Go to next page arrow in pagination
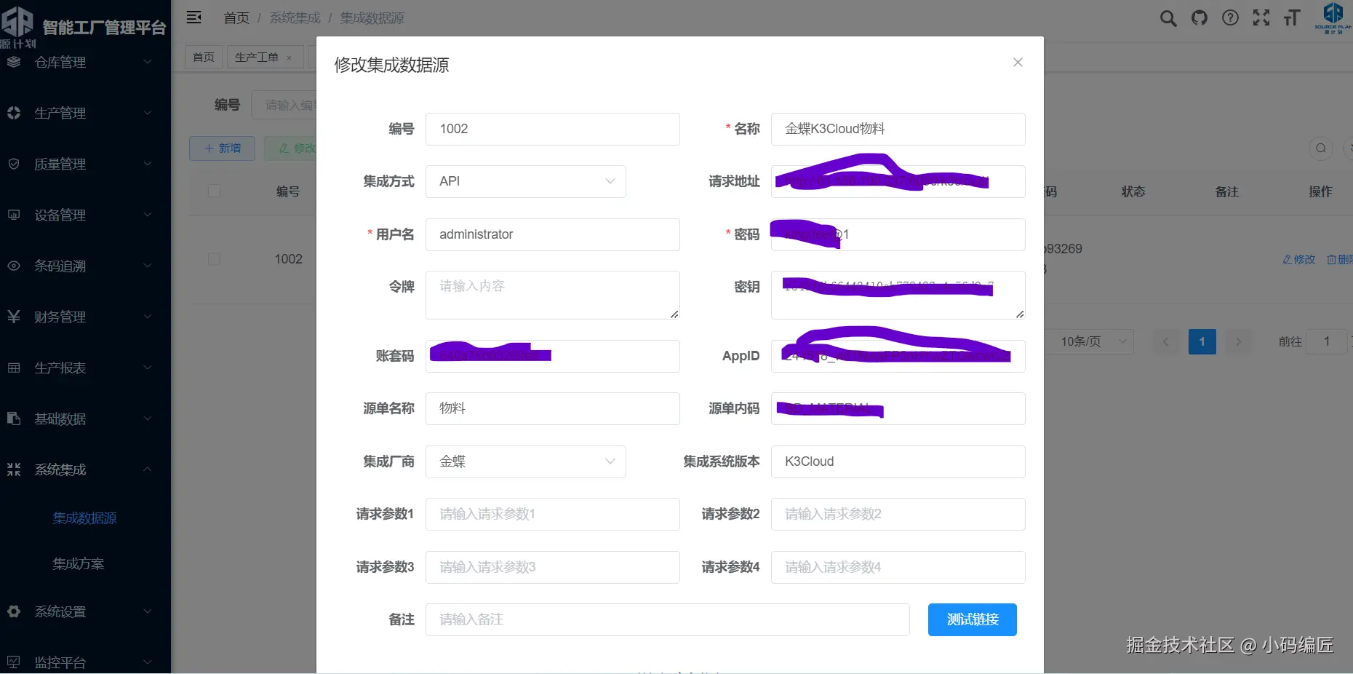Screen dimensions: 1353x674 pos(1238,341)
